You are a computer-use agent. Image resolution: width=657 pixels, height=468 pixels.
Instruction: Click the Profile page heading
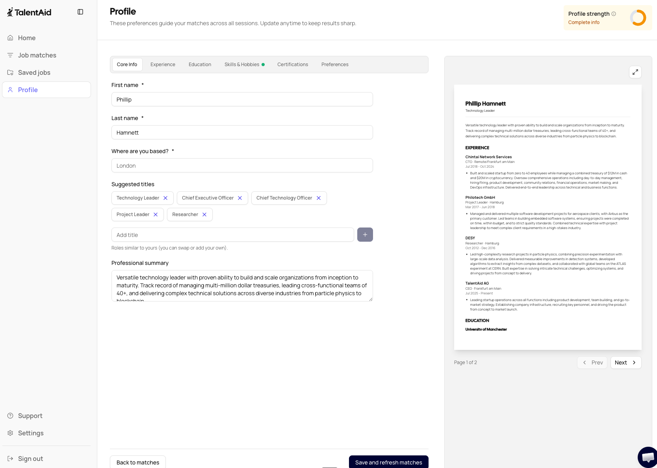pos(123,11)
